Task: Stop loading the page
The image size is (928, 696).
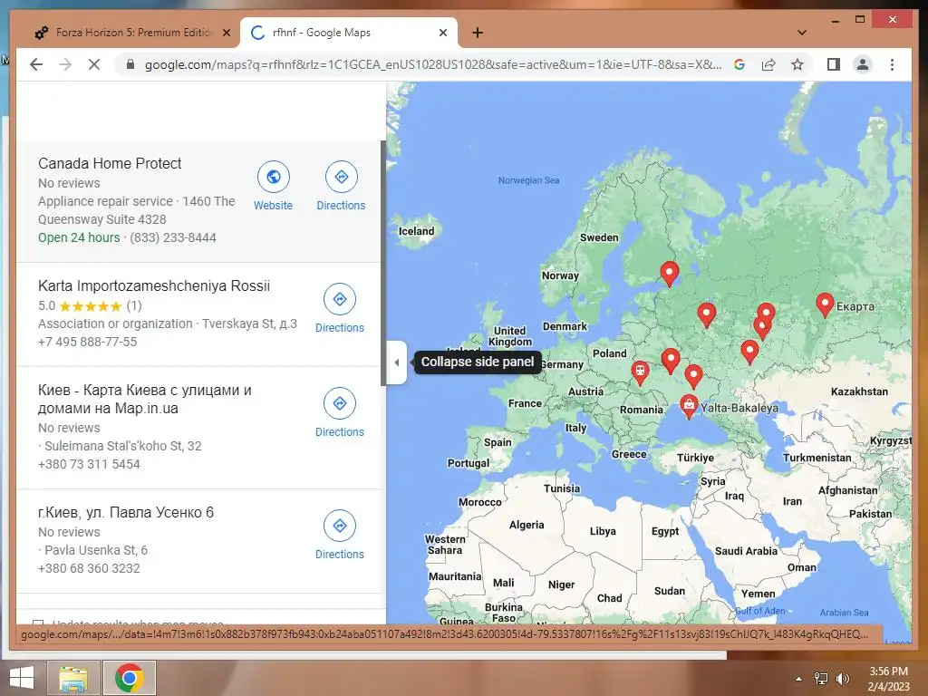Action: [94, 64]
